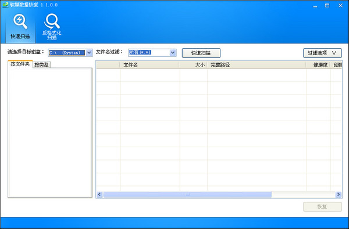Switch to the 按文件夹 tab
The width and height of the screenshot is (349, 229).
[20, 64]
